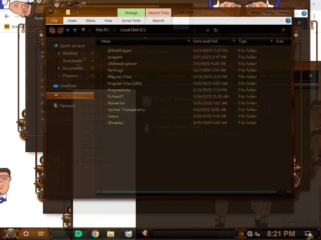Open Cortana circle search icon
The height and width of the screenshot is (240, 321).
26,234
